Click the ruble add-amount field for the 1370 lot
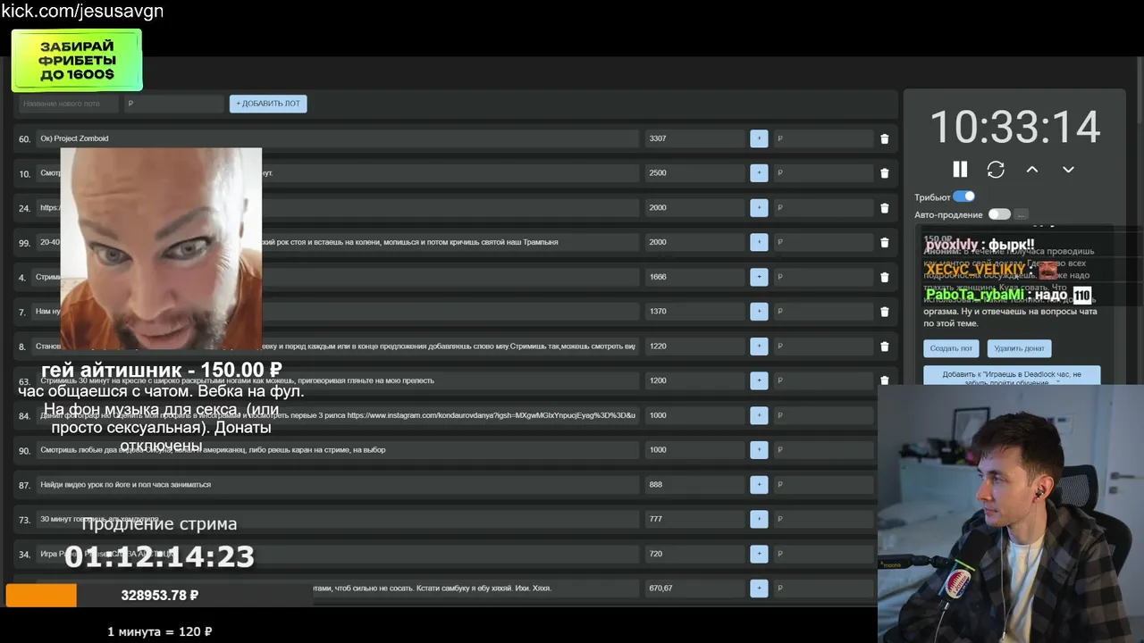This screenshot has width=1144, height=643. coord(823,312)
